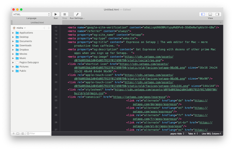234x150 pixels.
Task: Click the Run play button
Action: (56, 14)
